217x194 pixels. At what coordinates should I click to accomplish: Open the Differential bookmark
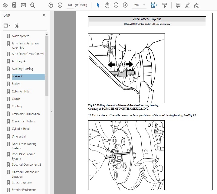click(x=19, y=136)
